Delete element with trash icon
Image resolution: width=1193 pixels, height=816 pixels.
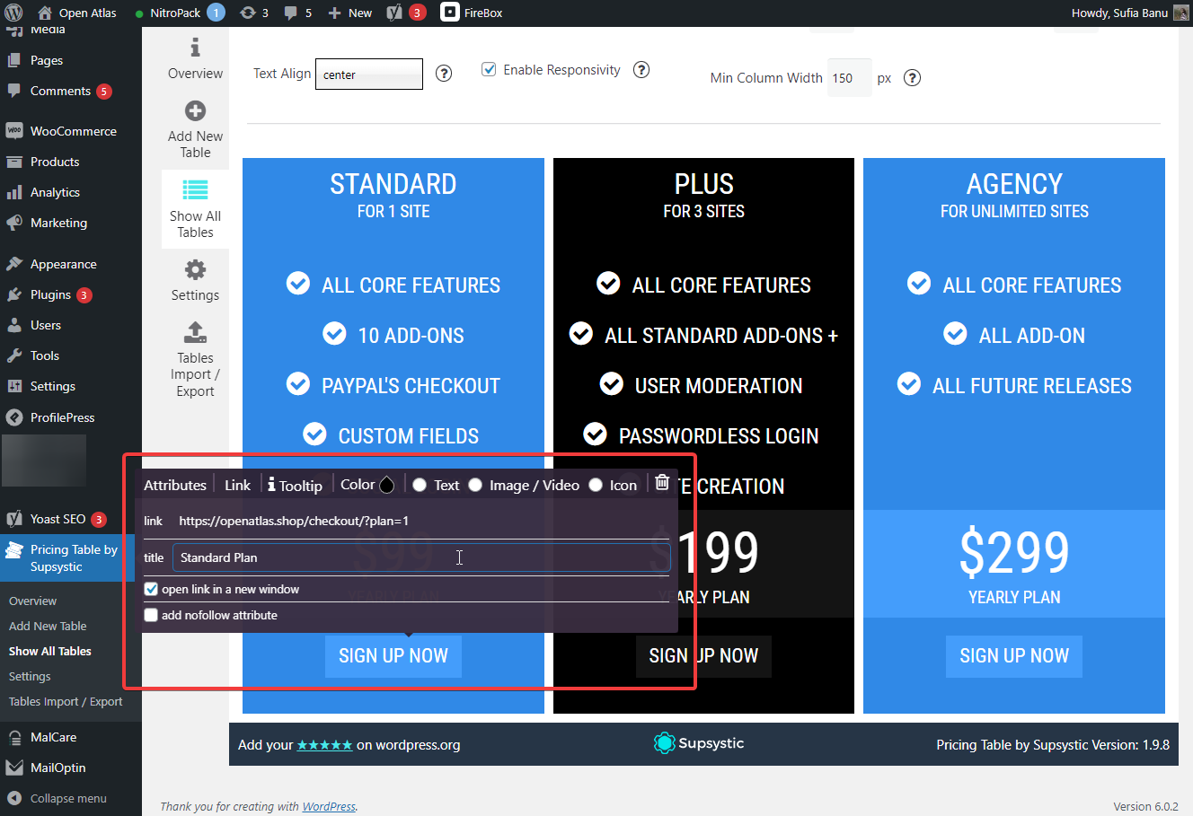pos(662,482)
